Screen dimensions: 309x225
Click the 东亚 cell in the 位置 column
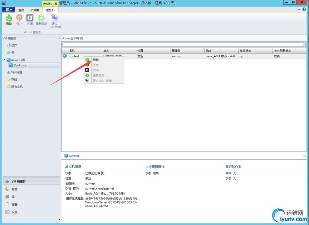(x=140, y=56)
